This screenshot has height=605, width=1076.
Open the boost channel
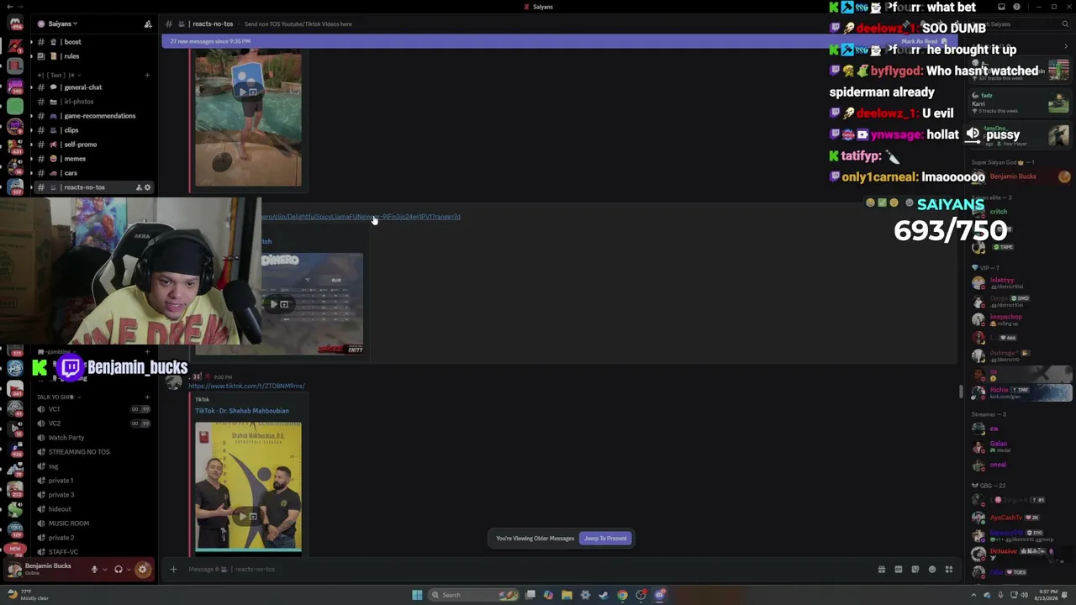[92, 42]
